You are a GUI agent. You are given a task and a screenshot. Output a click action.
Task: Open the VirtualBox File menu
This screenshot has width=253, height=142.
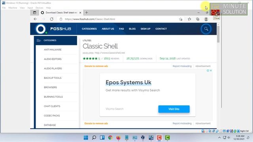click(4, 8)
